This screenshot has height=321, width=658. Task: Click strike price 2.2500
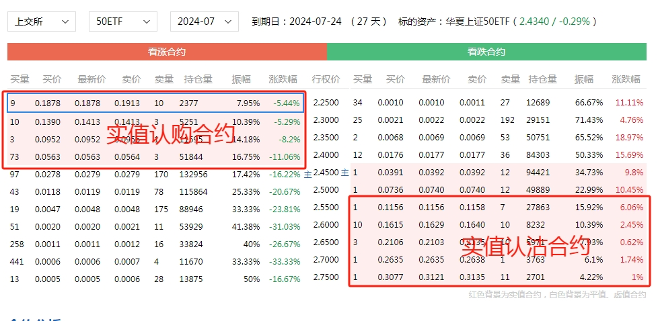click(x=326, y=102)
